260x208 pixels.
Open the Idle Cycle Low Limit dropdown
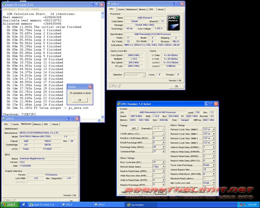pyautogui.click(x=214, y=183)
